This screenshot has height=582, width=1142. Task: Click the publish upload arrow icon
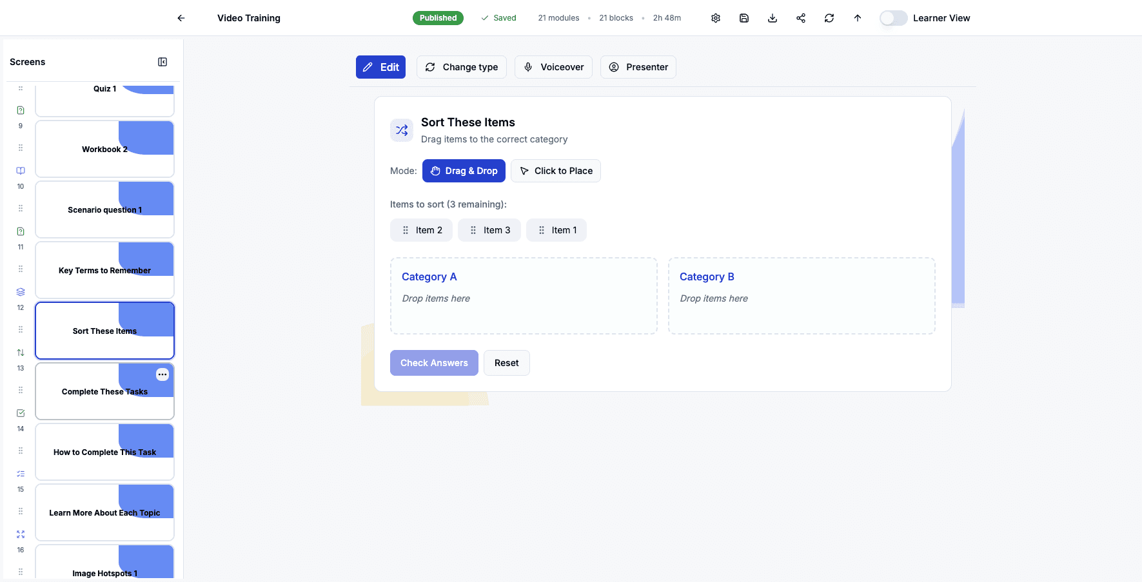coord(857,17)
